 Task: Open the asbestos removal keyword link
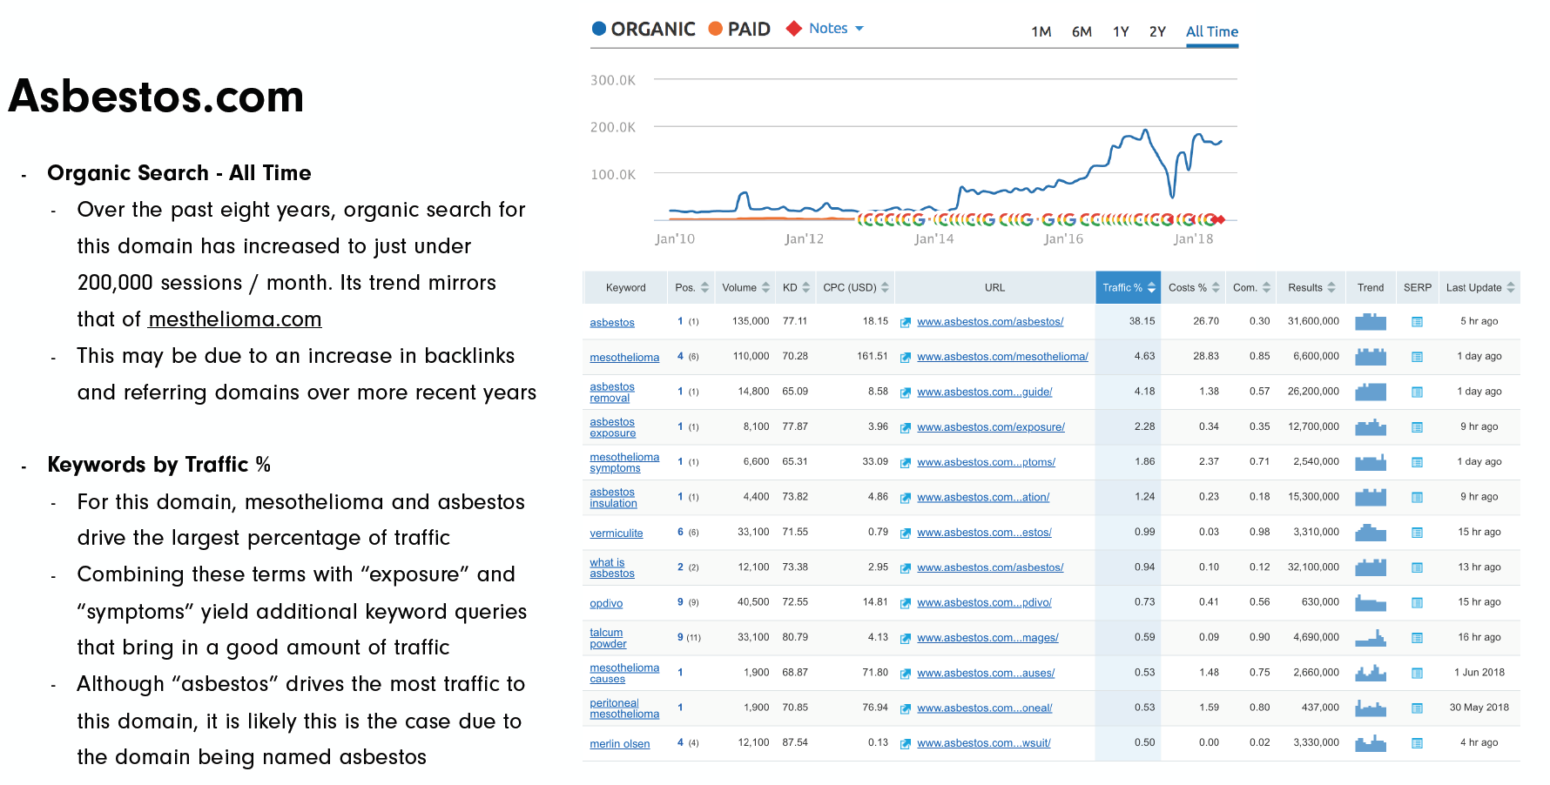coord(612,392)
